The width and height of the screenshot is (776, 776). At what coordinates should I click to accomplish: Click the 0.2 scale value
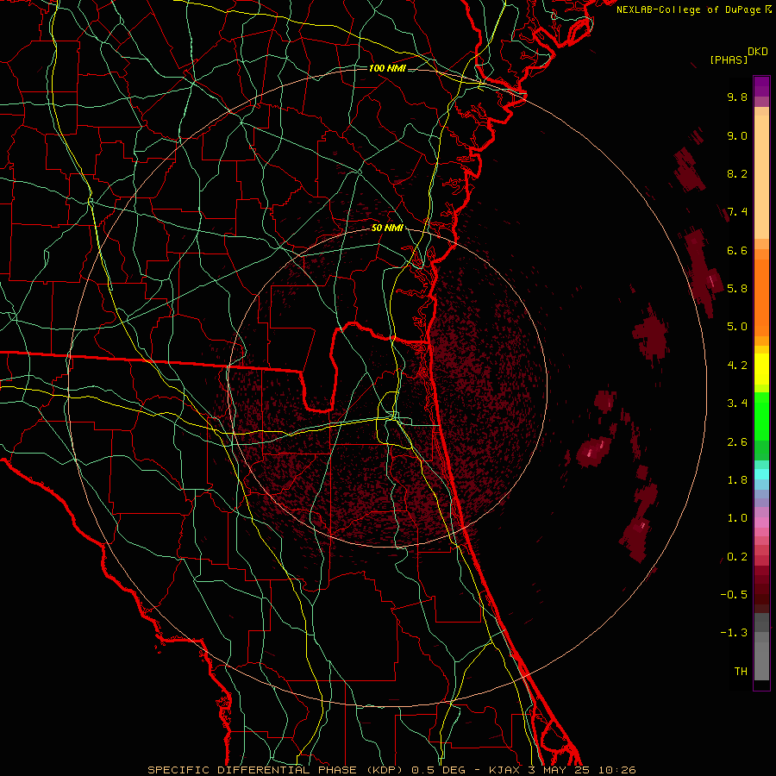point(737,557)
